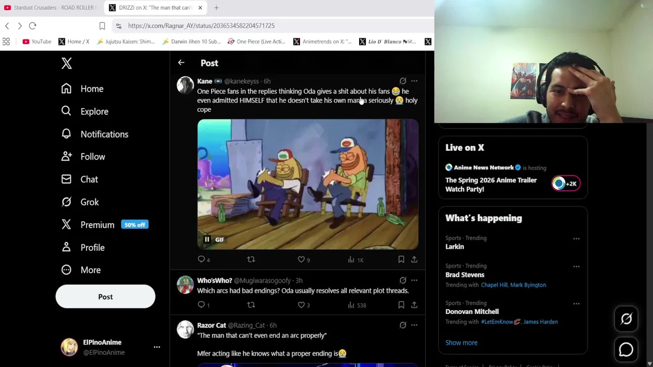Viewport: 653px width, 367px height.
Task: Open Kane's profile picture
Action: 185,85
